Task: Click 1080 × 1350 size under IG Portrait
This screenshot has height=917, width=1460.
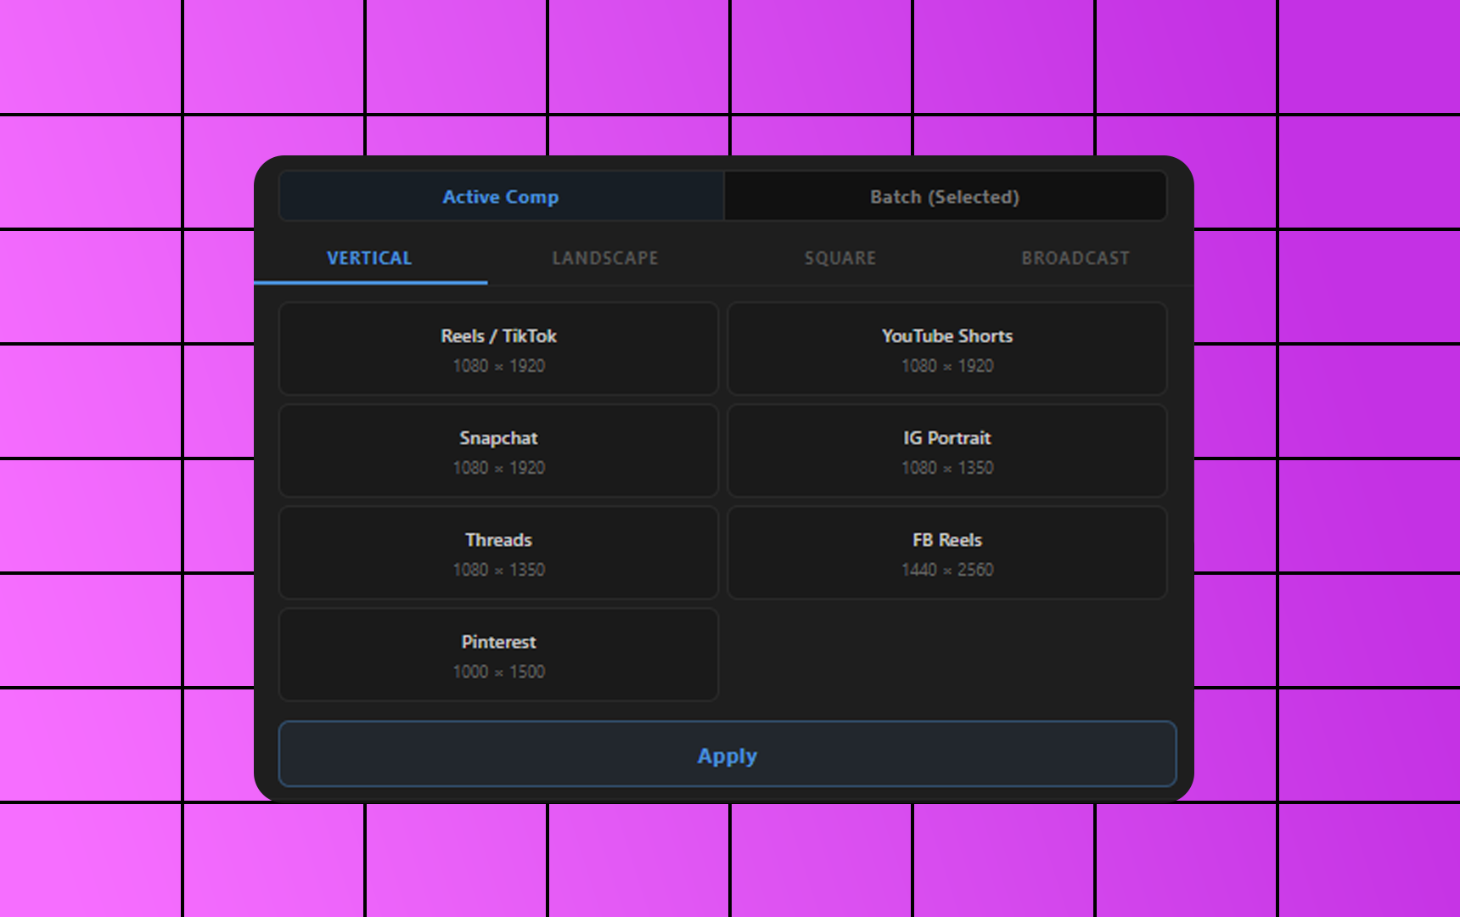Action: 947,468
